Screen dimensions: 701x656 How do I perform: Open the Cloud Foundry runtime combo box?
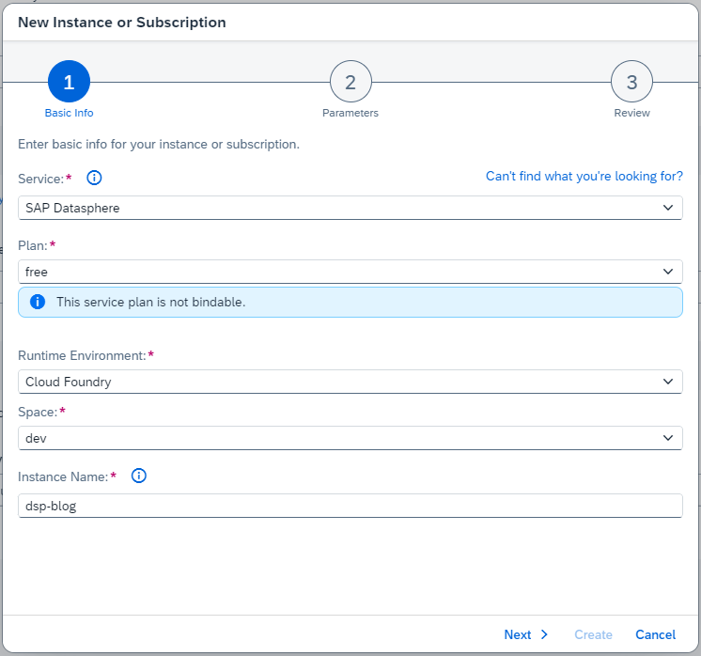pyautogui.click(x=350, y=382)
